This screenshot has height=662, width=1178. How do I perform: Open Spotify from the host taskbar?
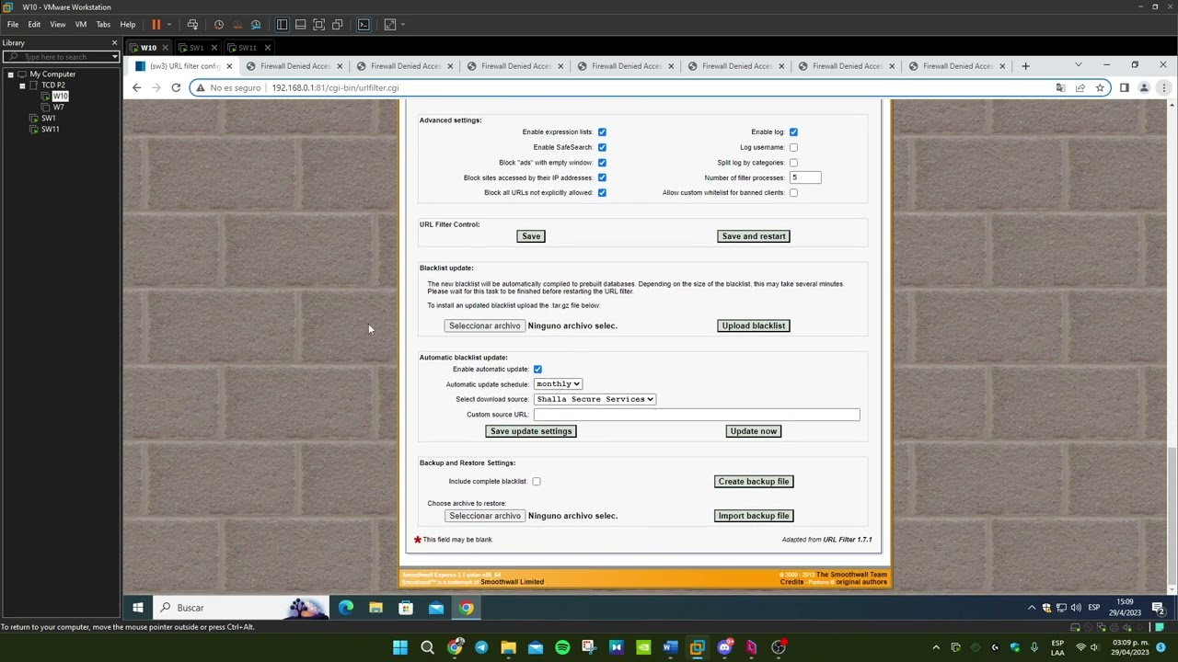562,647
